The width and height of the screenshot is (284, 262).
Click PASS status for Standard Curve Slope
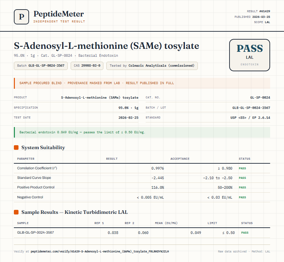[x=242, y=178]
